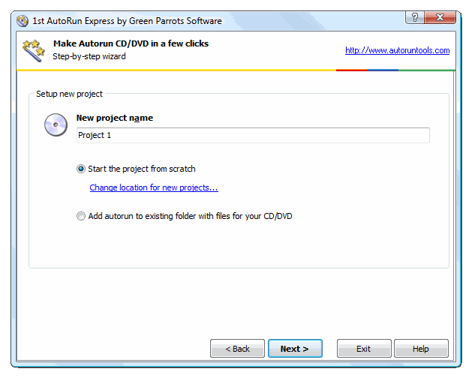The image size is (475, 381).
Task: Click the 'Step-by-step wizard' subtitle
Action: (x=89, y=56)
